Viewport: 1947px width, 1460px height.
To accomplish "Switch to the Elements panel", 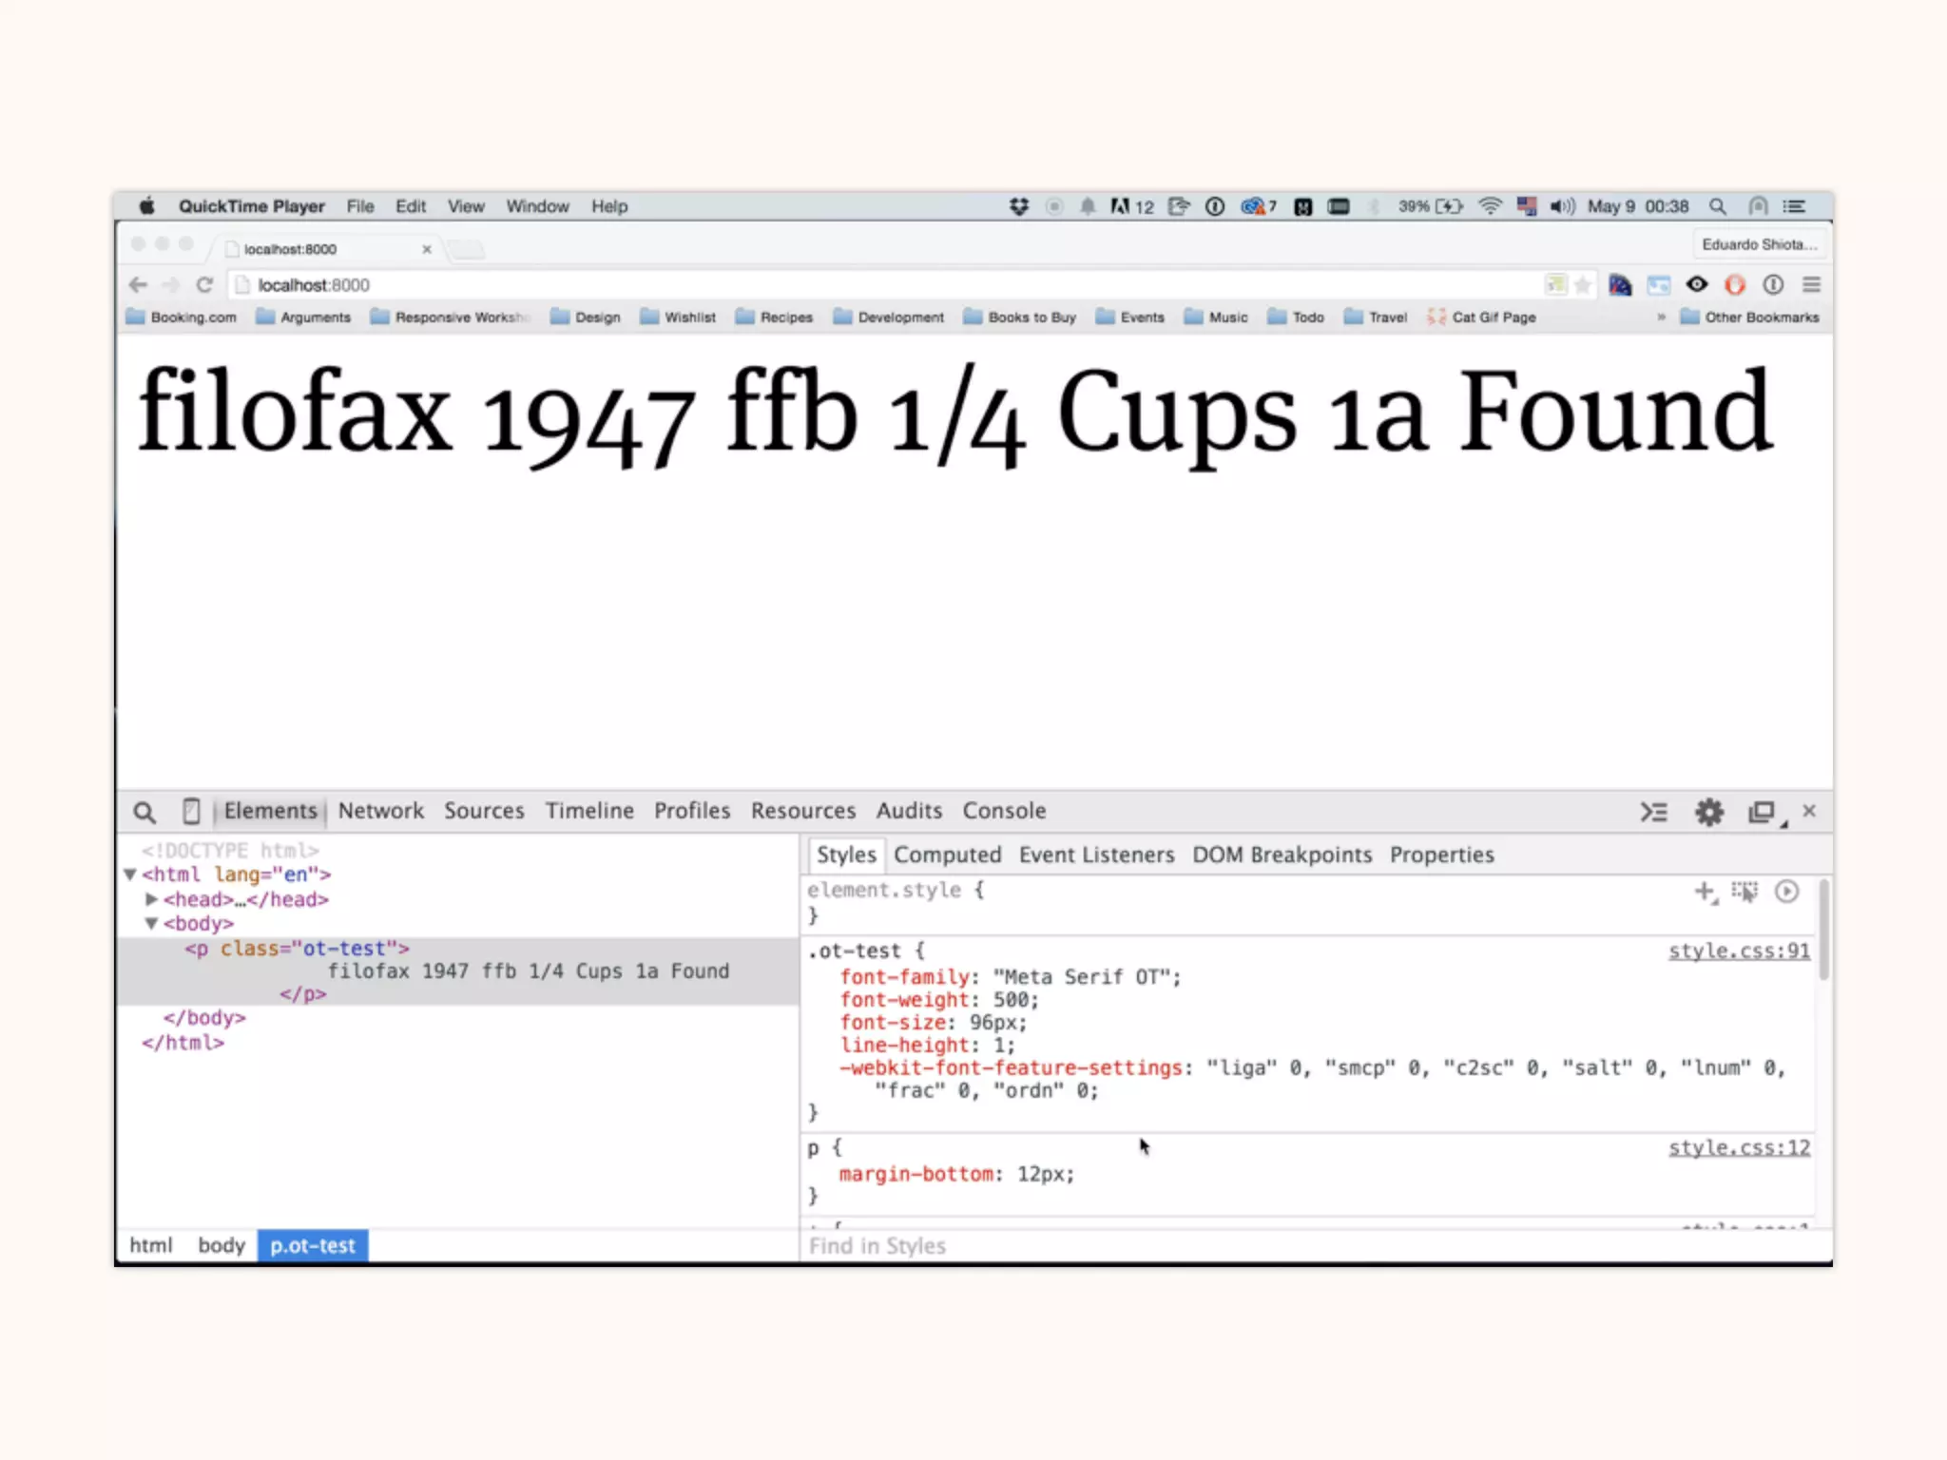I will (x=270, y=811).
